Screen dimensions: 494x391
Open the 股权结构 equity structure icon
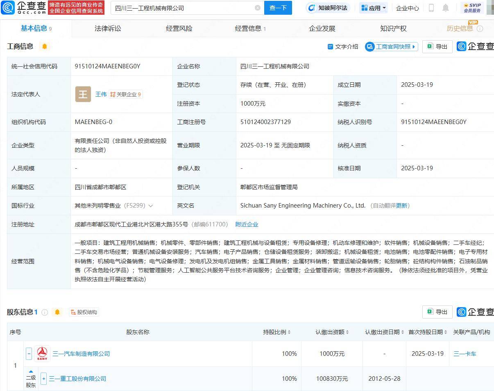pyautogui.click(x=84, y=312)
